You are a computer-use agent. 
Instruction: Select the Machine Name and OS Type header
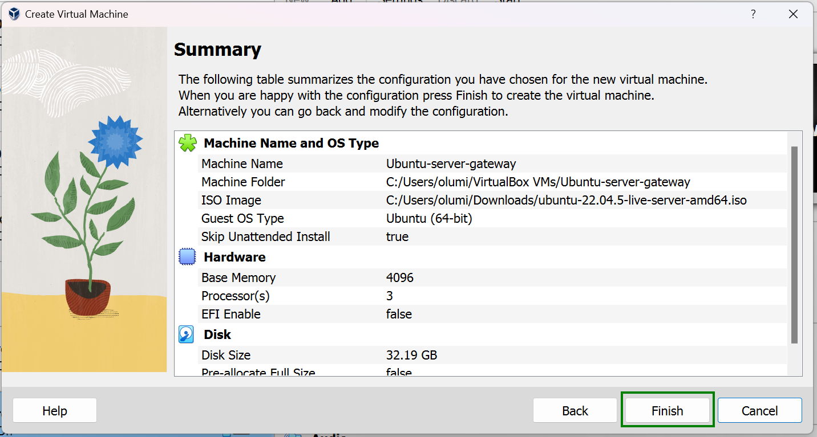[x=292, y=143]
